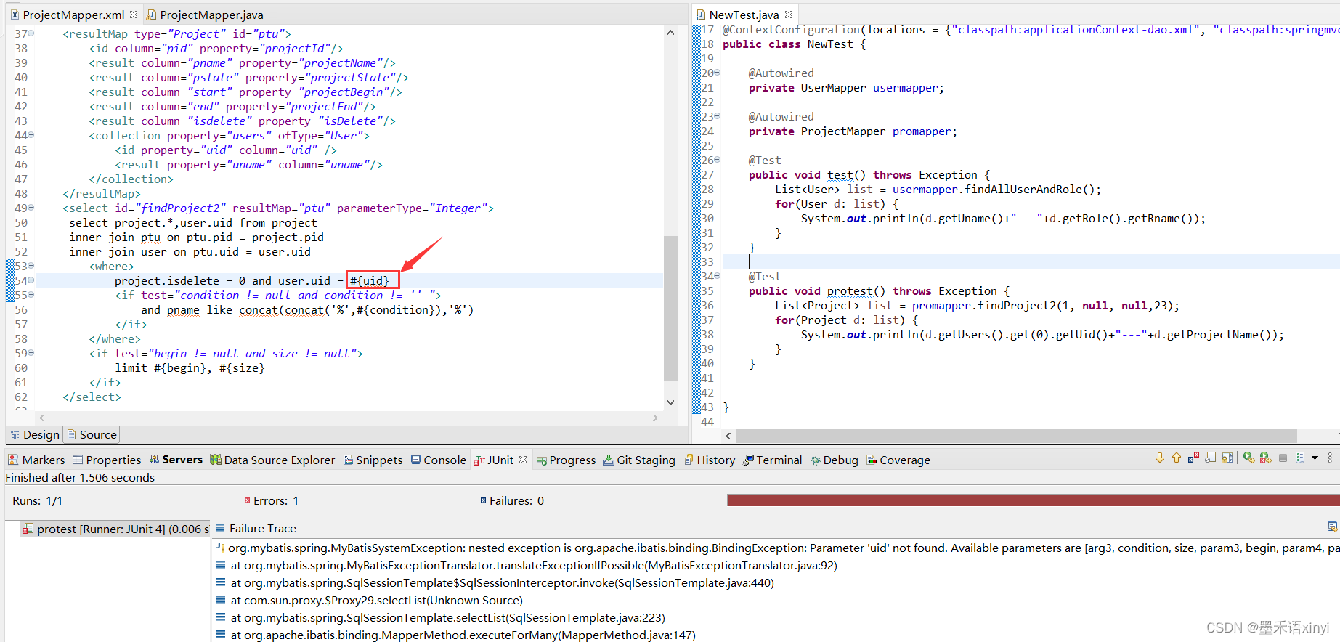This screenshot has width=1340, height=642.
Task: Open the Progress tab
Action: [x=566, y=460]
